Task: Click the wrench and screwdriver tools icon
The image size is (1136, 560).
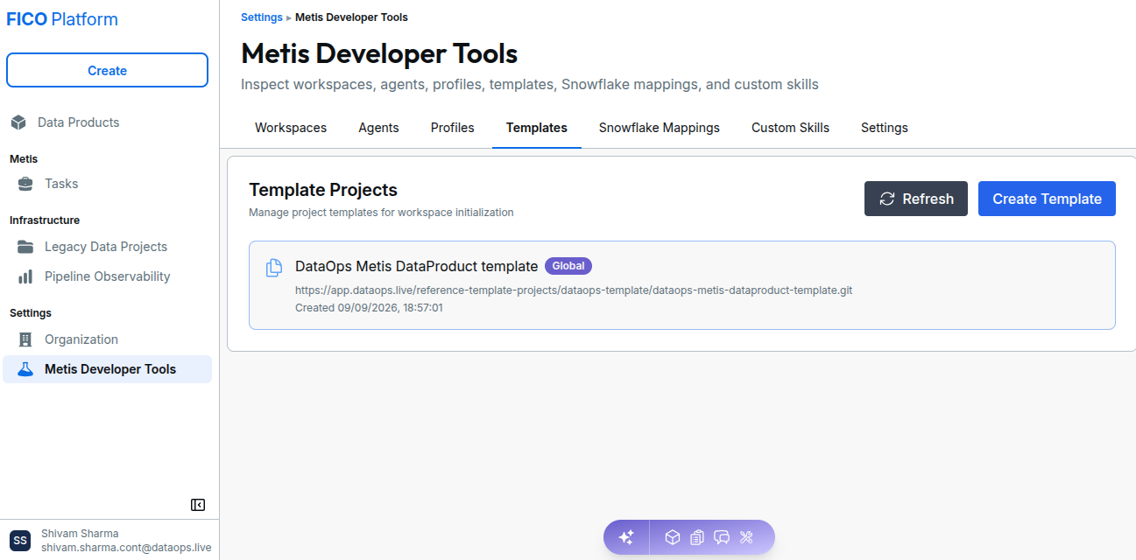Action: point(747,537)
